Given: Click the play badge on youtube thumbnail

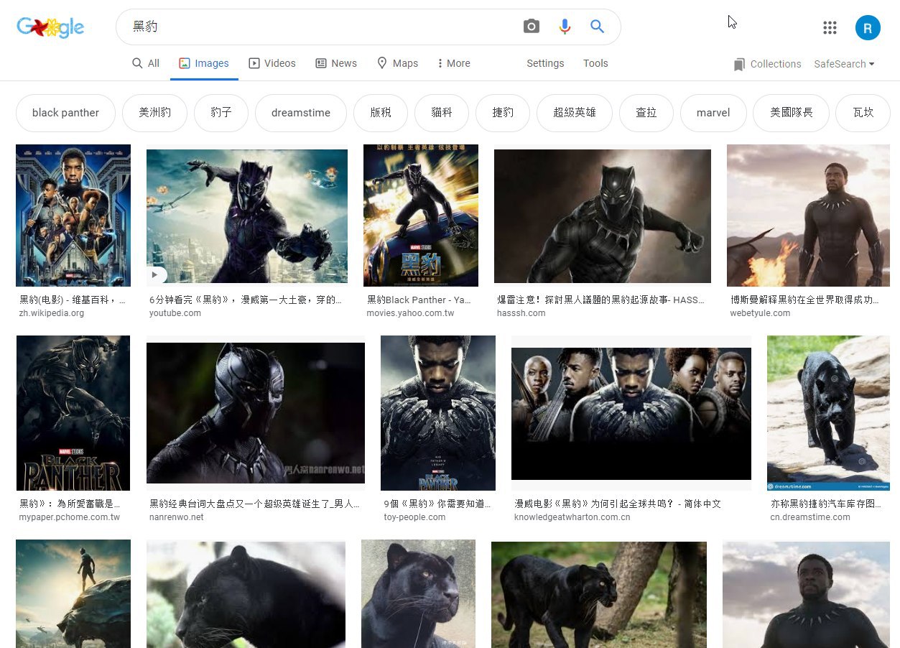Looking at the screenshot, I should pos(157,274).
